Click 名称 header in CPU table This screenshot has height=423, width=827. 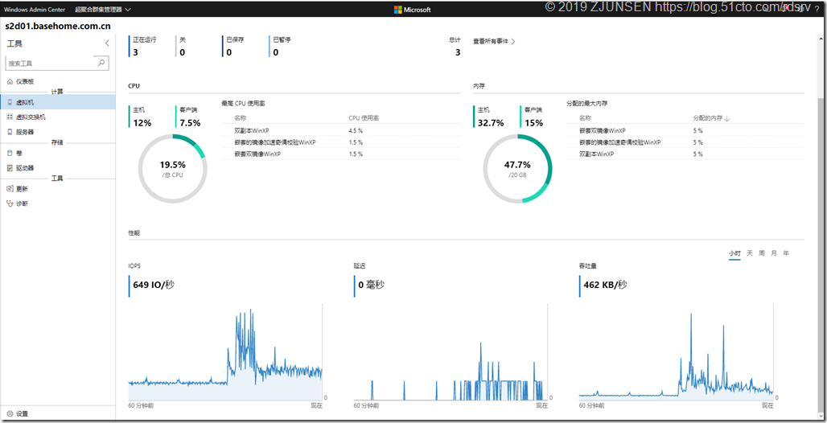point(241,118)
